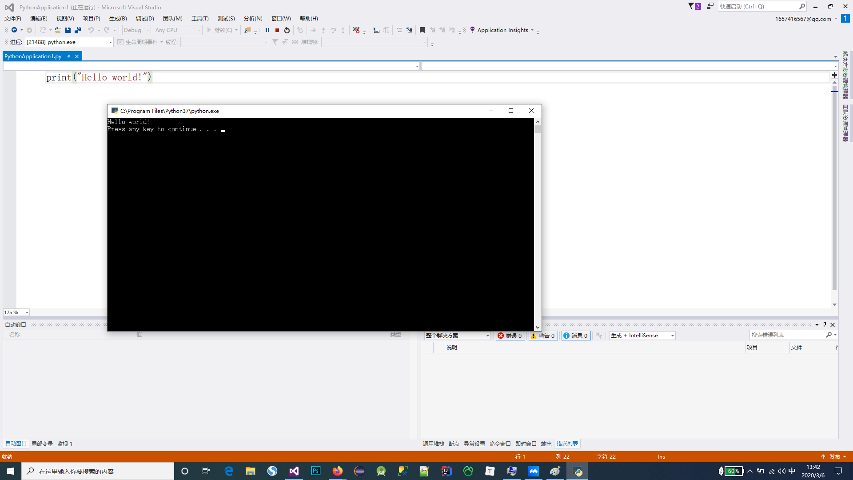The height and width of the screenshot is (480, 853).
Task: Toggle the 警告 0 warnings filter
Action: point(542,336)
